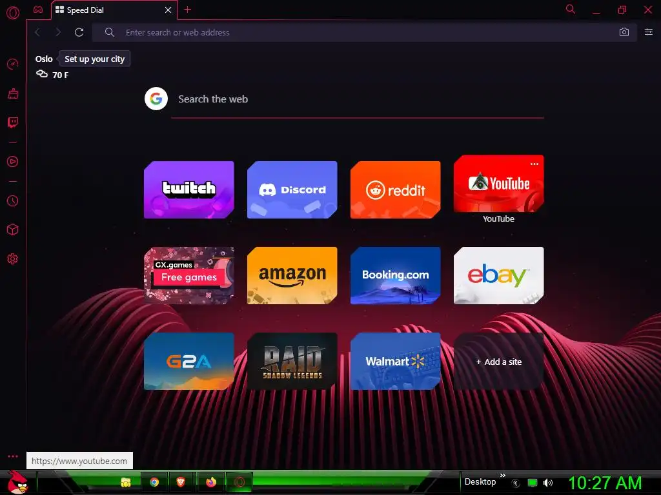
Task: Open Twitch panel in sidebar
Action: tap(13, 122)
